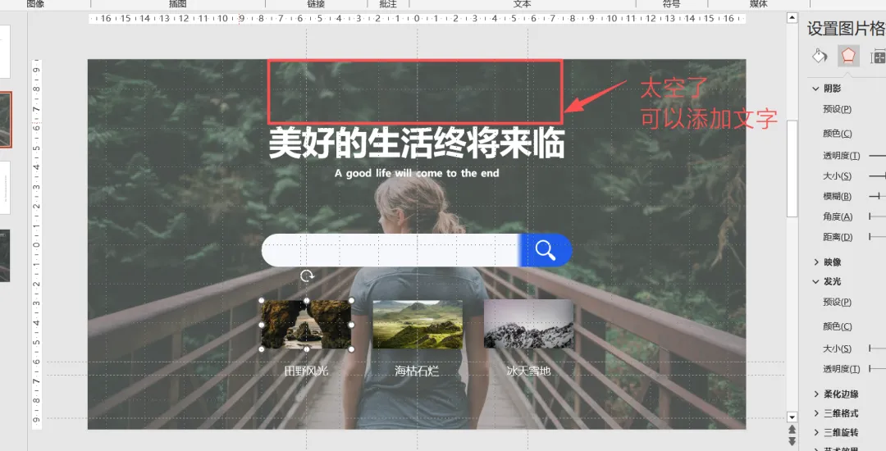Click the white search bar field on slide
Viewport: 886px width, 451px height.
tap(390, 250)
